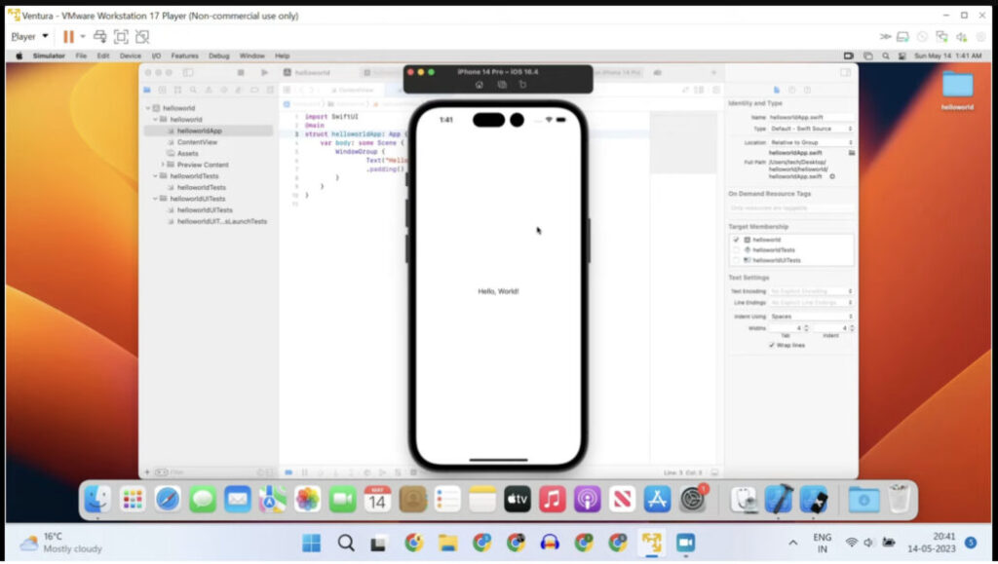Image resolution: width=998 pixels, height=564 pixels.
Task: Open the Find navigator magnifier icon
Action: click(193, 91)
